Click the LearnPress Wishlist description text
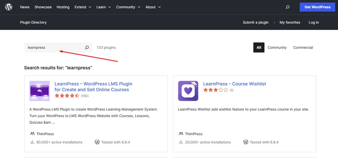Viewport: 338px width, 159px height. pos(243,109)
